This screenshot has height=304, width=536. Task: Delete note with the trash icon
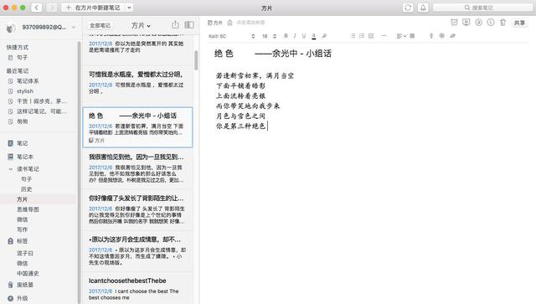coord(502,23)
